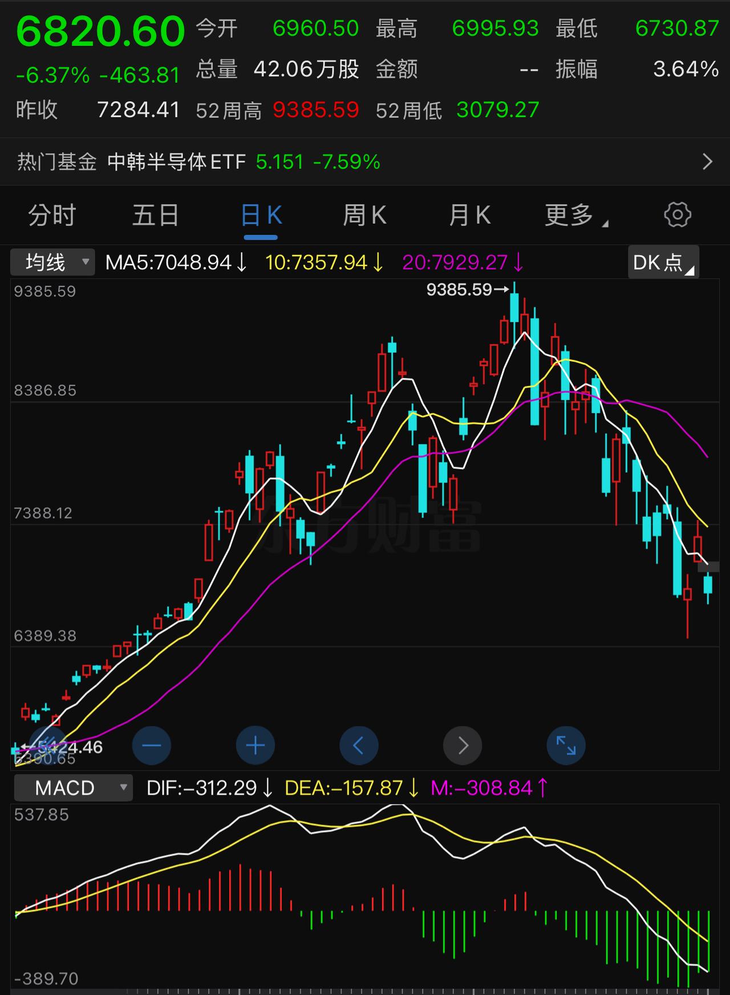The height and width of the screenshot is (995, 730).
Task: Tap 52-week high 9385.59 in header
Action: tap(316, 110)
